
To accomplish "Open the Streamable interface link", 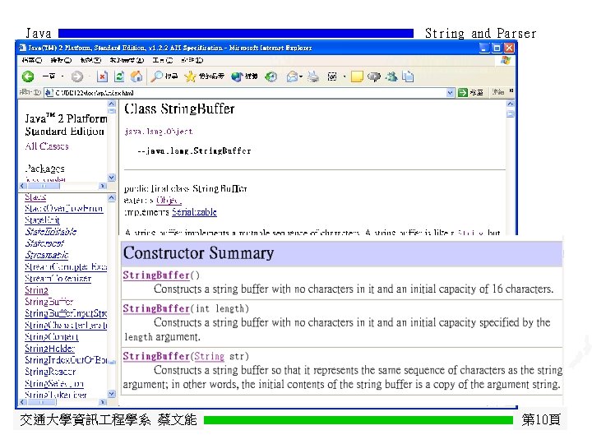I will 47,255.
